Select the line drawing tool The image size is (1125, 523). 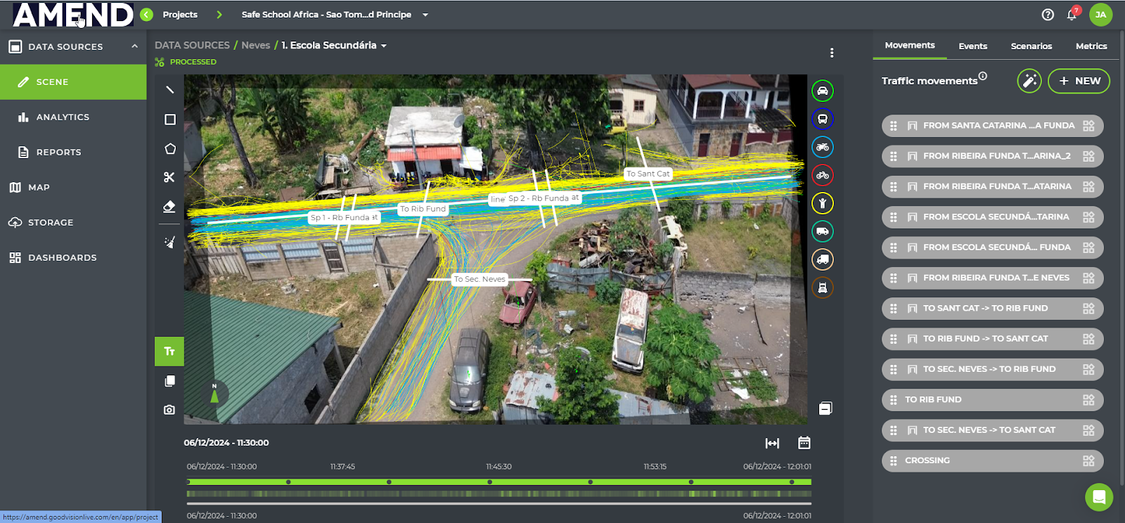[169, 90]
